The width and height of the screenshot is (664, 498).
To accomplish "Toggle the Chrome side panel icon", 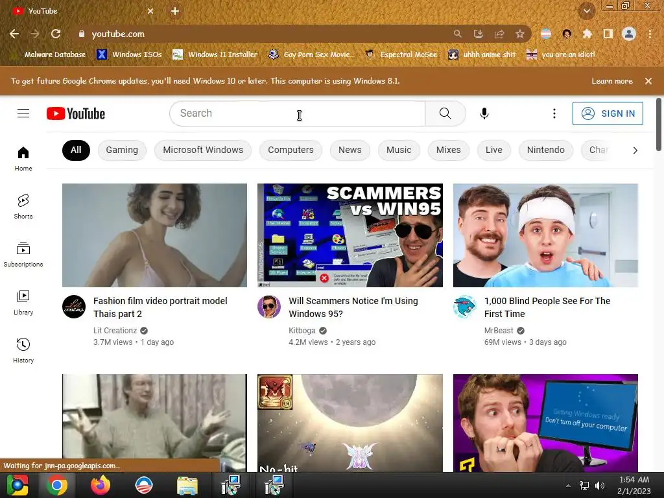I will click(x=608, y=34).
